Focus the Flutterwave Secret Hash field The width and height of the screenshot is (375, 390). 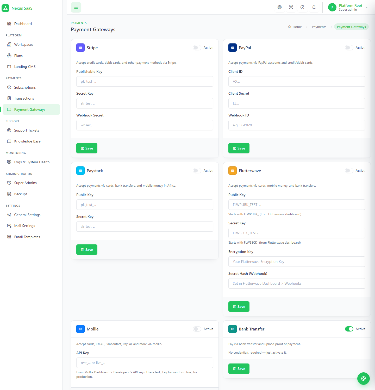[297, 283]
